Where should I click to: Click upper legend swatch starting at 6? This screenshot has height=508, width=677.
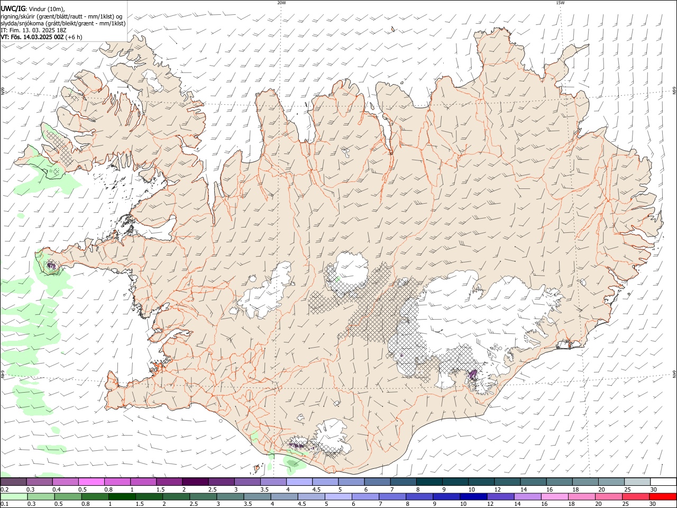pyautogui.click(x=377, y=482)
